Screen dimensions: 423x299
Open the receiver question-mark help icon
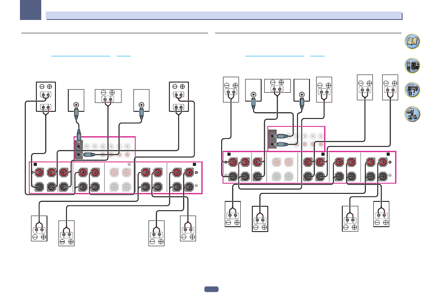tap(412, 90)
